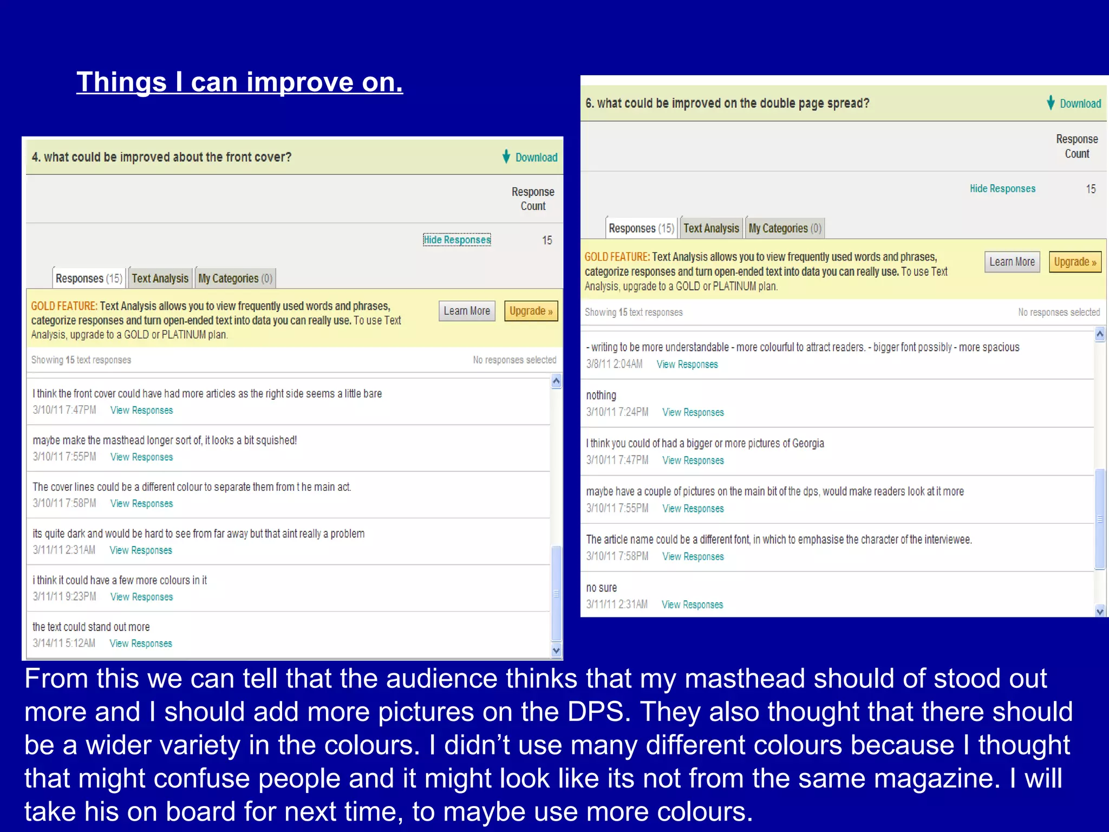Screen dimensions: 1109x832
Task: Select Responses (15) tab in question 4 panel
Action: (x=89, y=278)
